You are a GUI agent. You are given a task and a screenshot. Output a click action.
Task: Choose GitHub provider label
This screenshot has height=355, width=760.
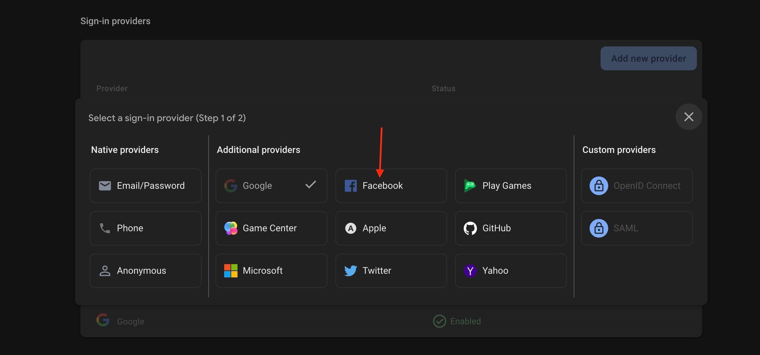coord(496,228)
